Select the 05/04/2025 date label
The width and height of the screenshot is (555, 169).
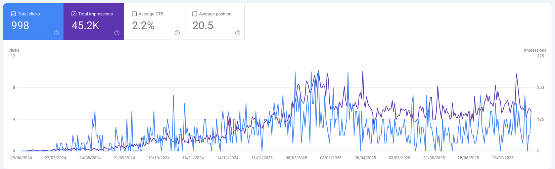pos(365,158)
